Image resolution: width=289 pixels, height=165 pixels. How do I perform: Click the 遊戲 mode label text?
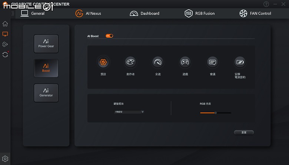point(185,74)
